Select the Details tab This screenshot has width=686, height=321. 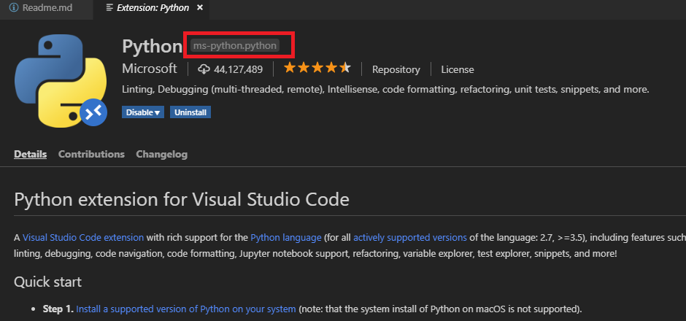tap(30, 155)
